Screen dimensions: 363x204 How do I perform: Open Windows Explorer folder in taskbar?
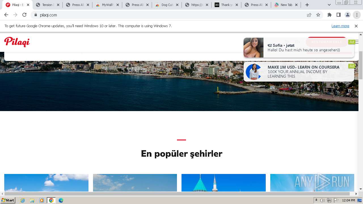tap(32, 200)
